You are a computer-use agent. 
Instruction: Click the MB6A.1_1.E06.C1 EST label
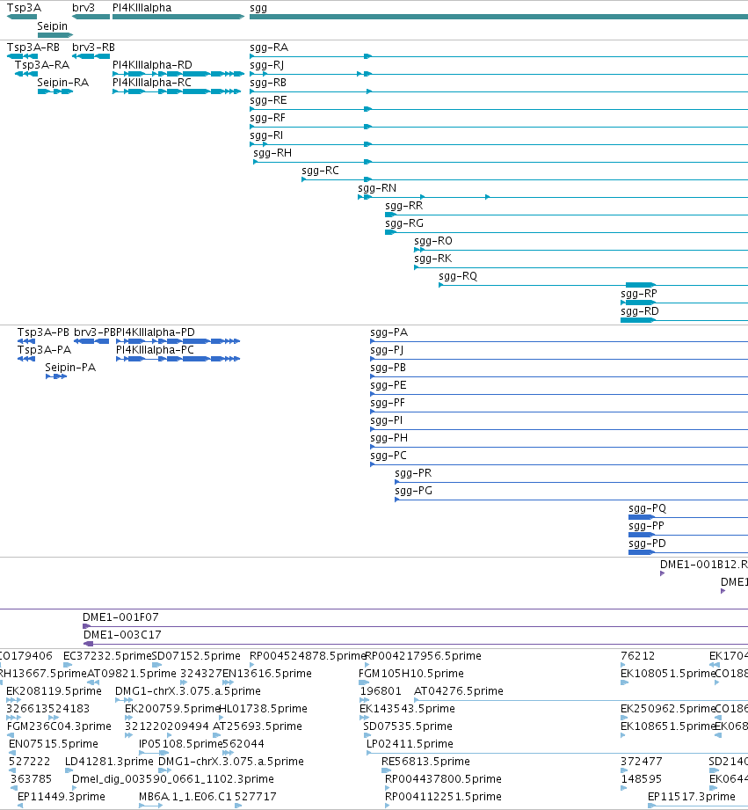pyautogui.click(x=185, y=796)
